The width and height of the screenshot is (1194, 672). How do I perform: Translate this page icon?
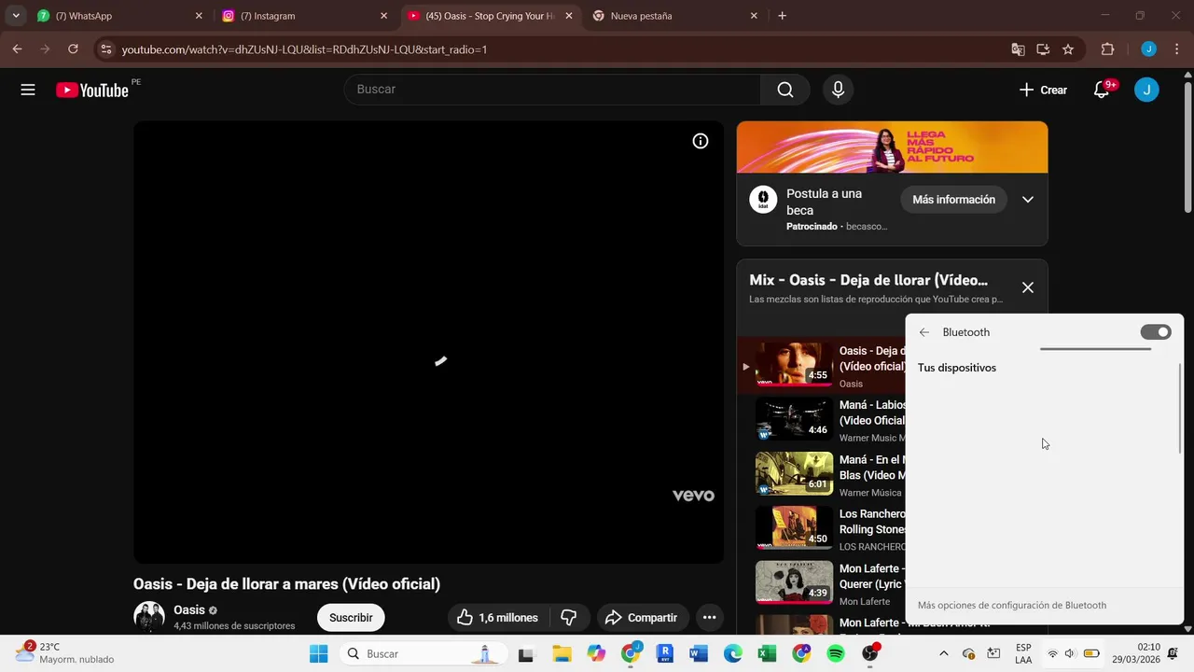(1018, 49)
